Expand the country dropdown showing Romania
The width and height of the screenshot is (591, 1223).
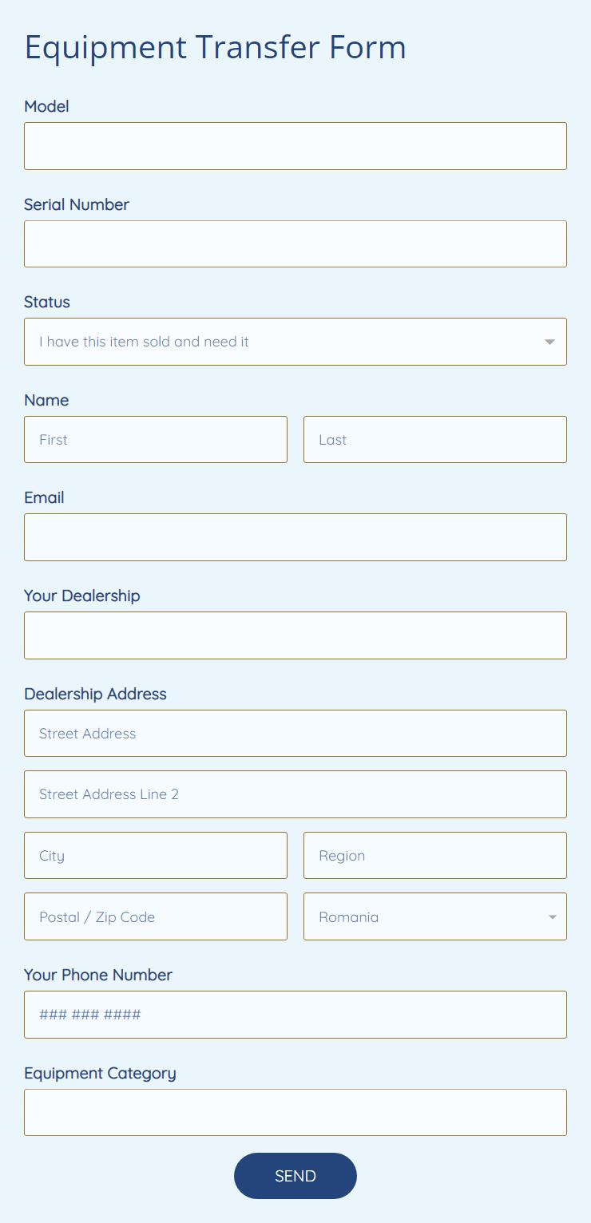[x=435, y=916]
